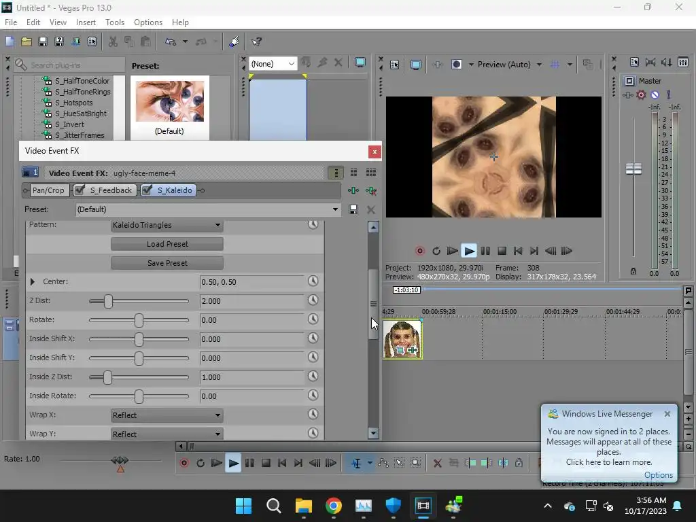Open plug-in chain icon in Video Event FX

click(353, 190)
